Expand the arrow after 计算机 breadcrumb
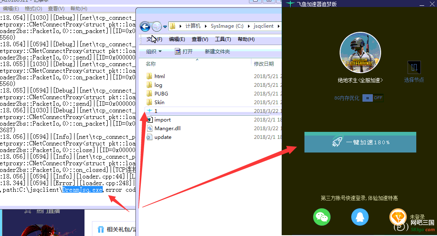437x236 pixels. (206, 26)
